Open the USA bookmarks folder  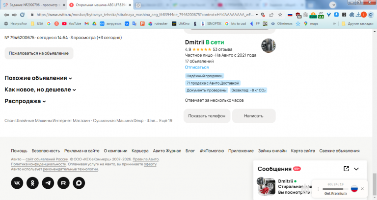37,23
